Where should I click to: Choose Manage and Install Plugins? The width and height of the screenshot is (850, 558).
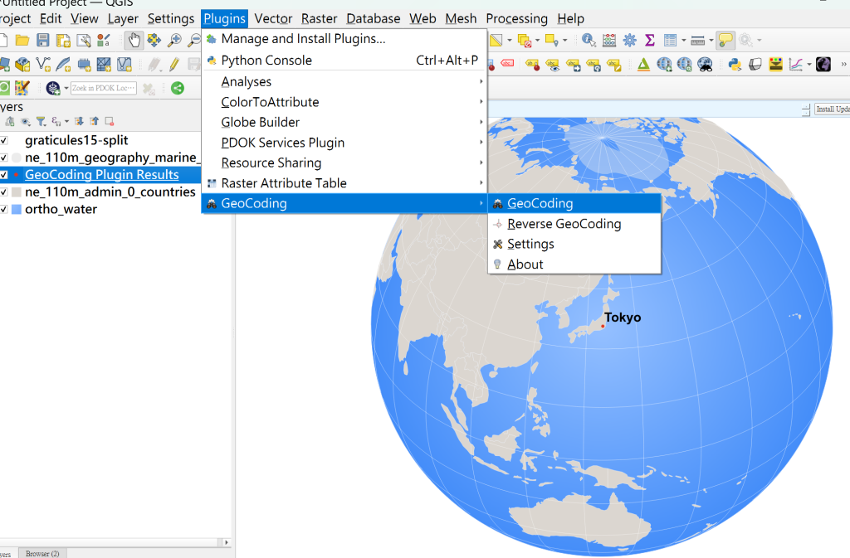tap(344, 39)
